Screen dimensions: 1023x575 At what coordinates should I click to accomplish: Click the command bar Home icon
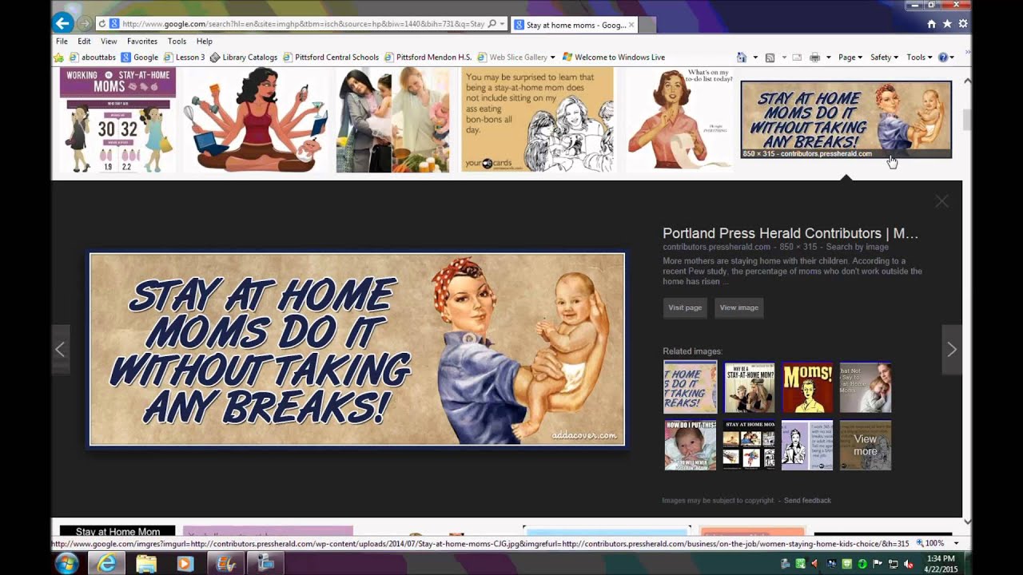[x=741, y=57]
